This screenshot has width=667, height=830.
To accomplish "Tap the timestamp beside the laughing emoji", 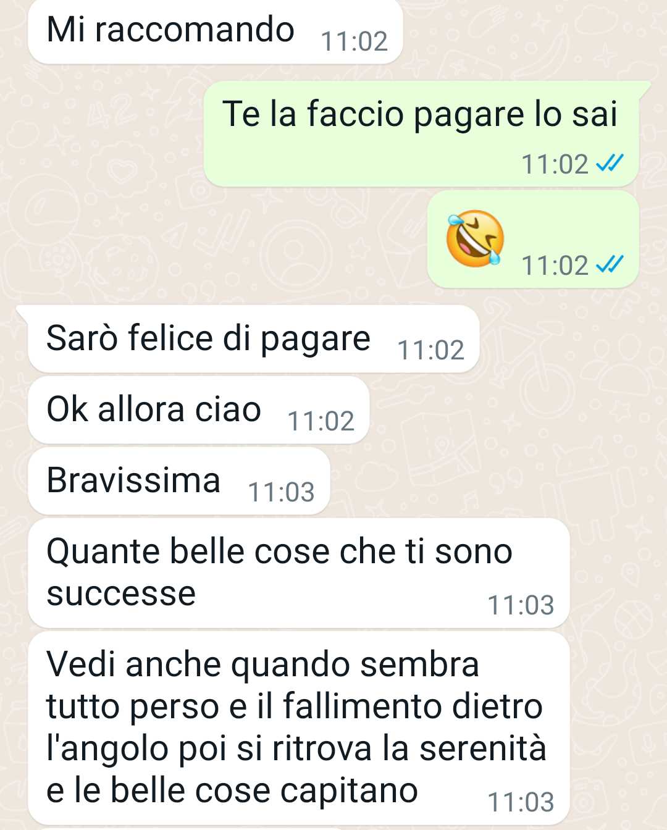I will coord(555,266).
